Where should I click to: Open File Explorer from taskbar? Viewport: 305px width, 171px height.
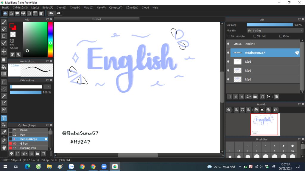tap(49, 167)
